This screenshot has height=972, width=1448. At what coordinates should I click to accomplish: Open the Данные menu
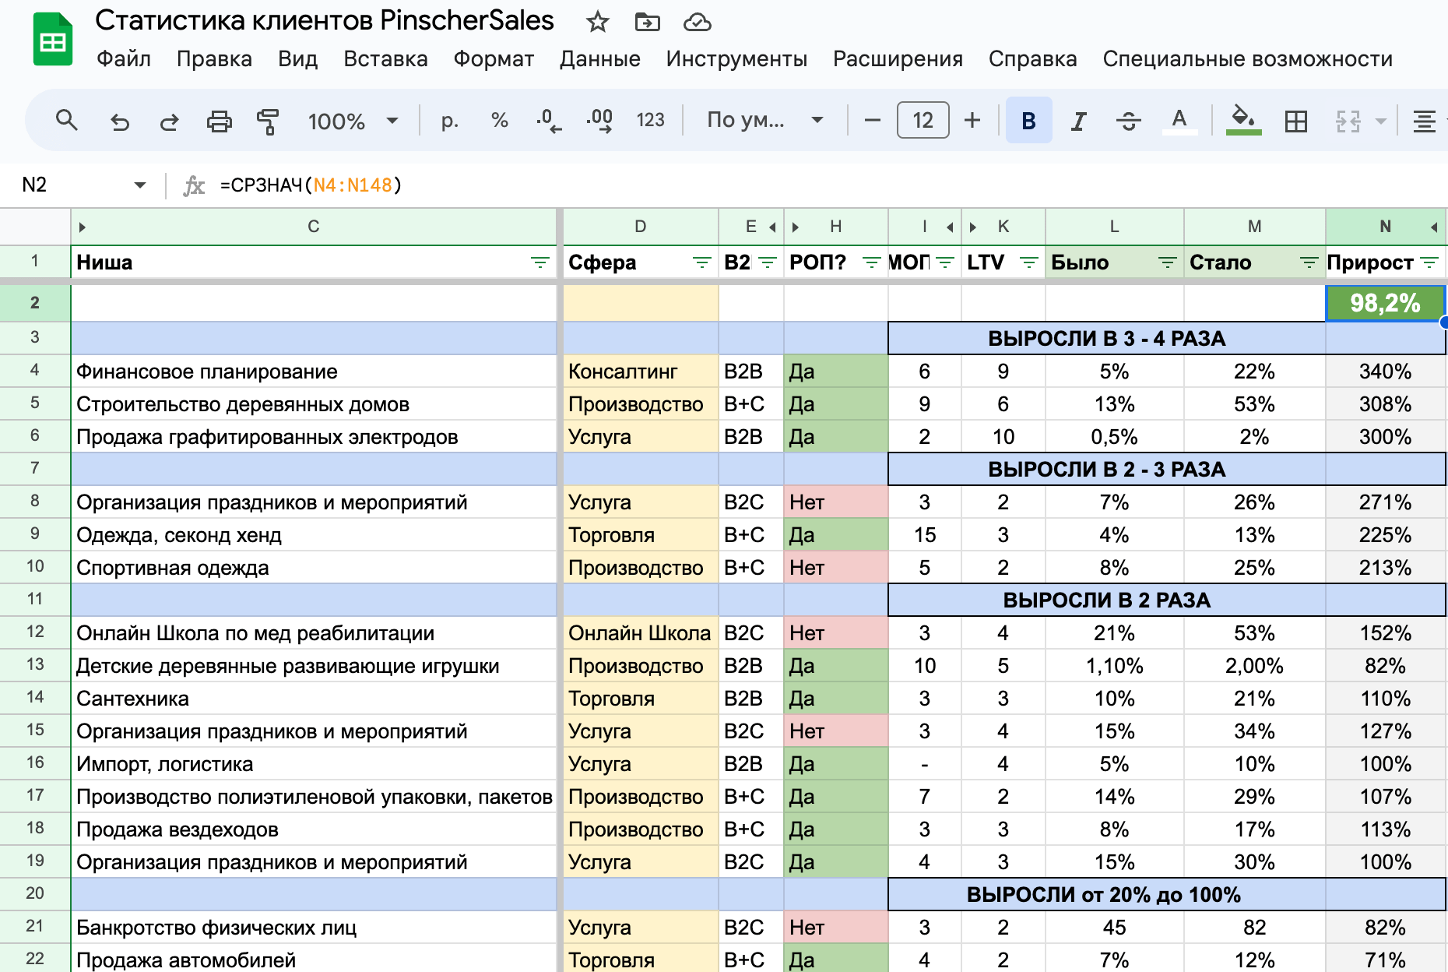click(599, 59)
